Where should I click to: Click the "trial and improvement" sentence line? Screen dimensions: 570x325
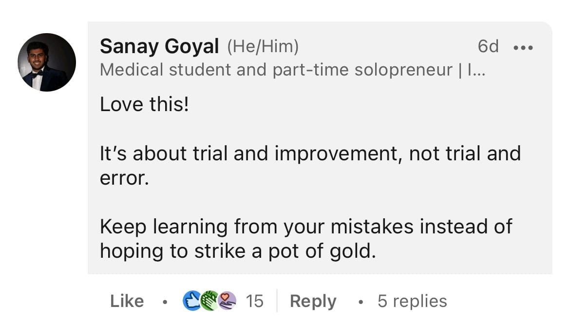[310, 154]
